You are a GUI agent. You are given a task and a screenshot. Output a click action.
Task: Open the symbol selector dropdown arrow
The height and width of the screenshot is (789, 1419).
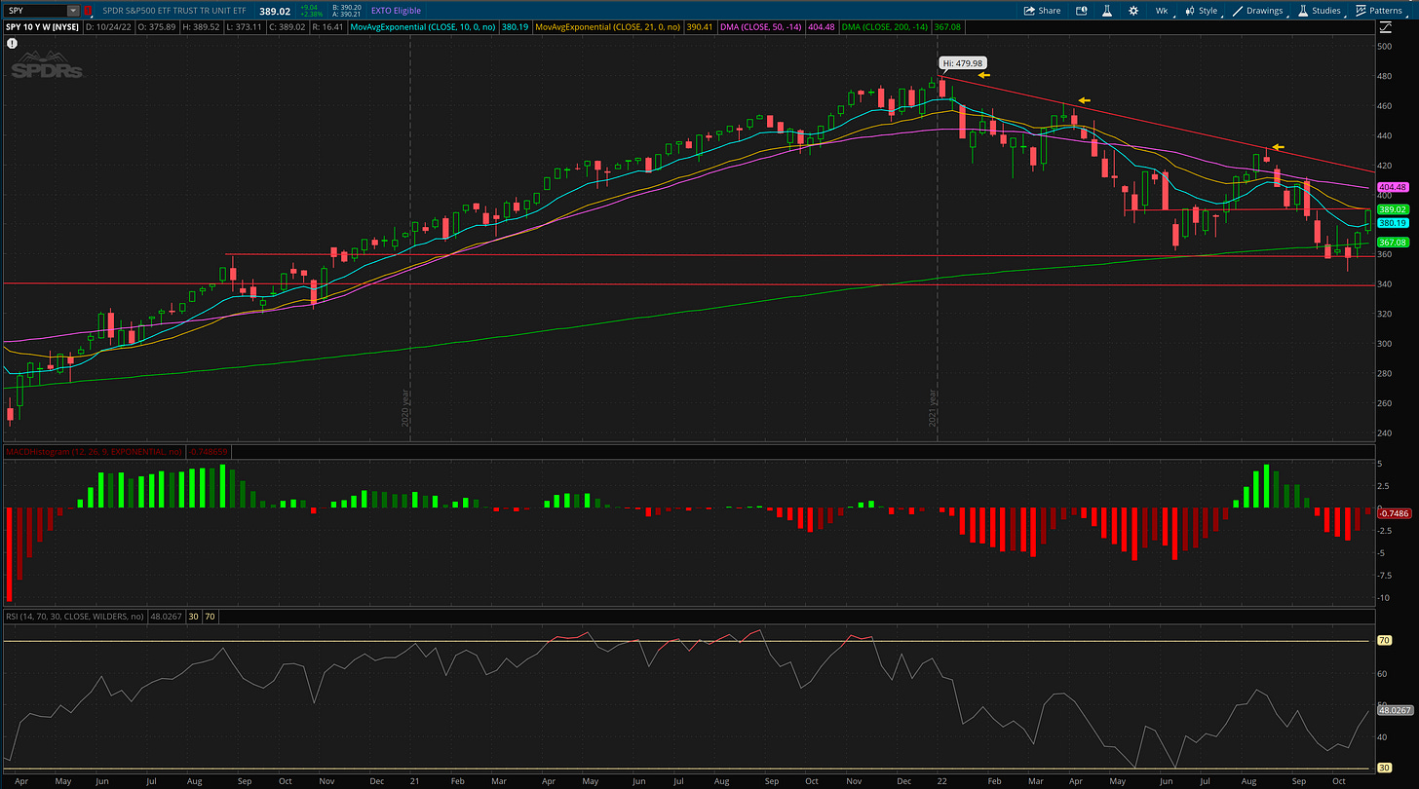(x=74, y=10)
